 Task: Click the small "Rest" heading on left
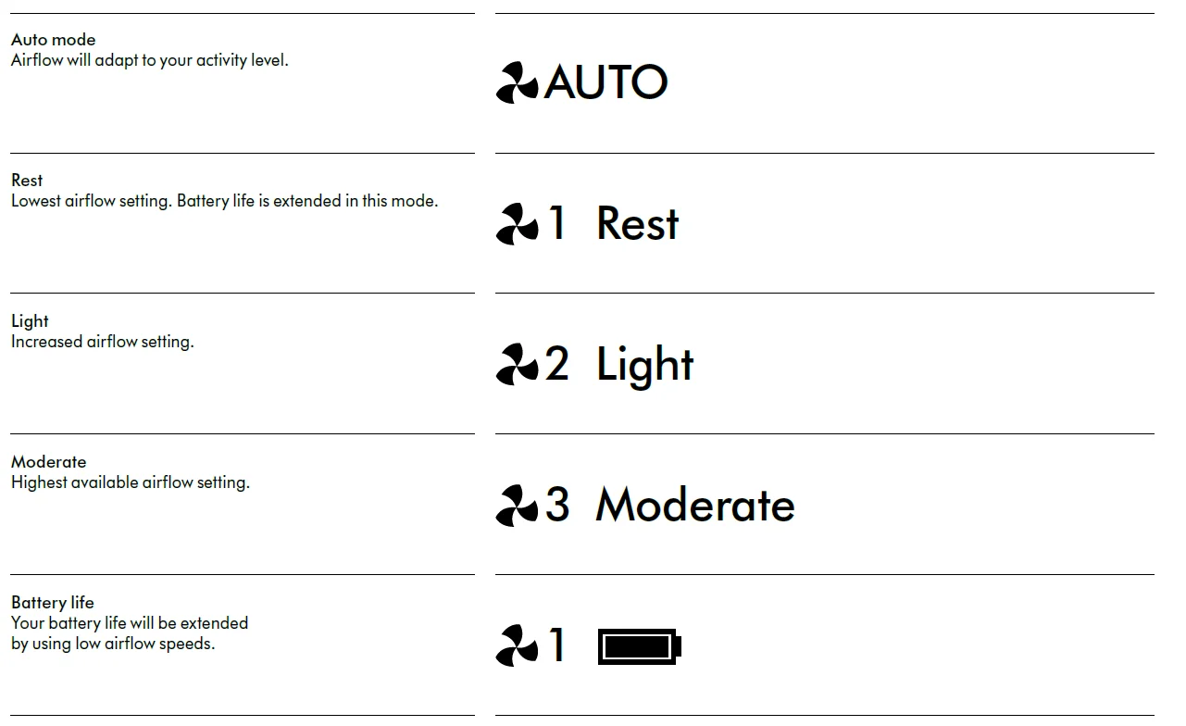27,181
